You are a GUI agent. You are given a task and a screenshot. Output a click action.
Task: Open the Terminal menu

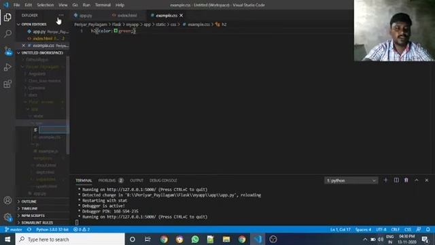(103, 5)
